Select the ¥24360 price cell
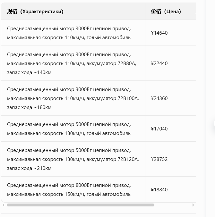The height and width of the screenshot is (217, 215). (x=159, y=98)
